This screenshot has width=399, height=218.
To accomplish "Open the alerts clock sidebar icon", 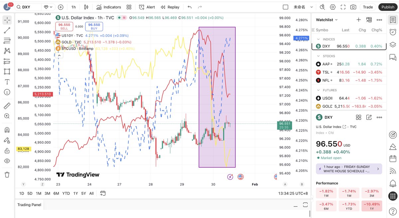I will point(393,32).
